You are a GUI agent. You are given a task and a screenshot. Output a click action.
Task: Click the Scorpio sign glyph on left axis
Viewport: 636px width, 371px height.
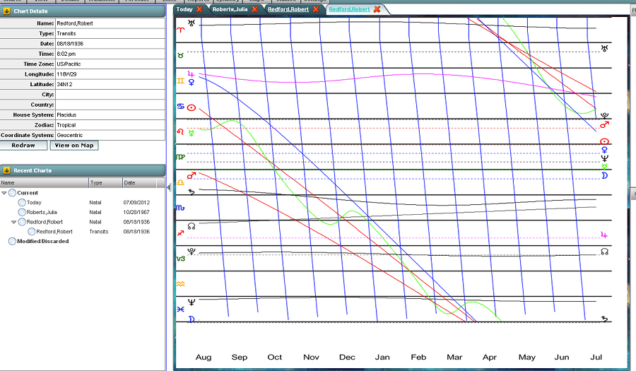[180, 208]
